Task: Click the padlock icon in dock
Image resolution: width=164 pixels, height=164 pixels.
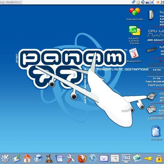Action: coord(159,159)
